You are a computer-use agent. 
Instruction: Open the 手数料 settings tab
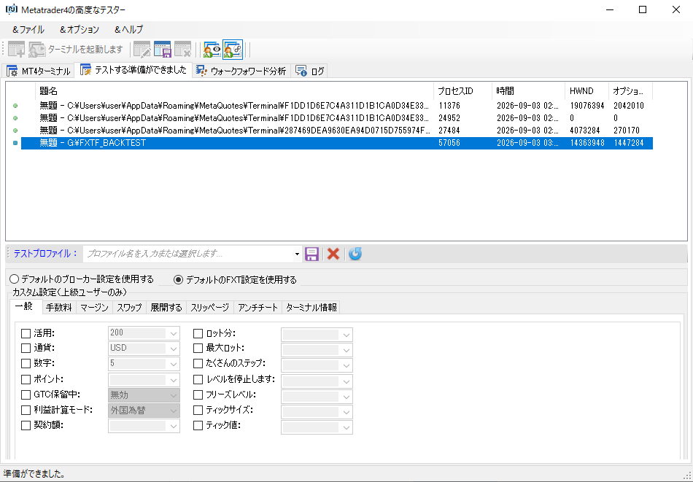pyautogui.click(x=59, y=308)
